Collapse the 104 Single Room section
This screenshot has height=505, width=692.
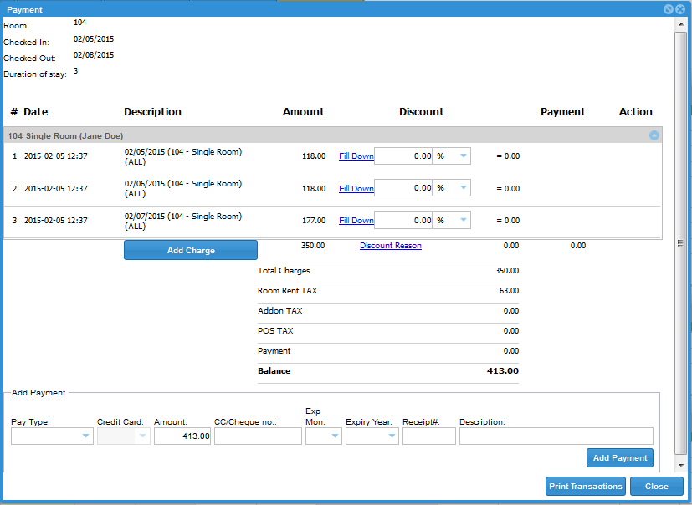pyautogui.click(x=654, y=135)
